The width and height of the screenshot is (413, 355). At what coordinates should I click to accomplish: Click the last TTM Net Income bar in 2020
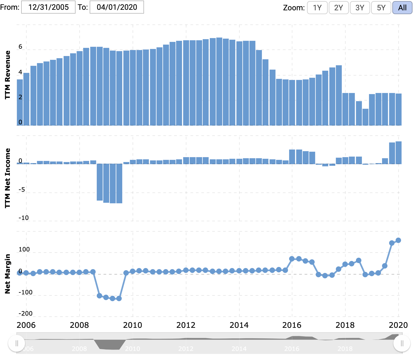(399, 153)
